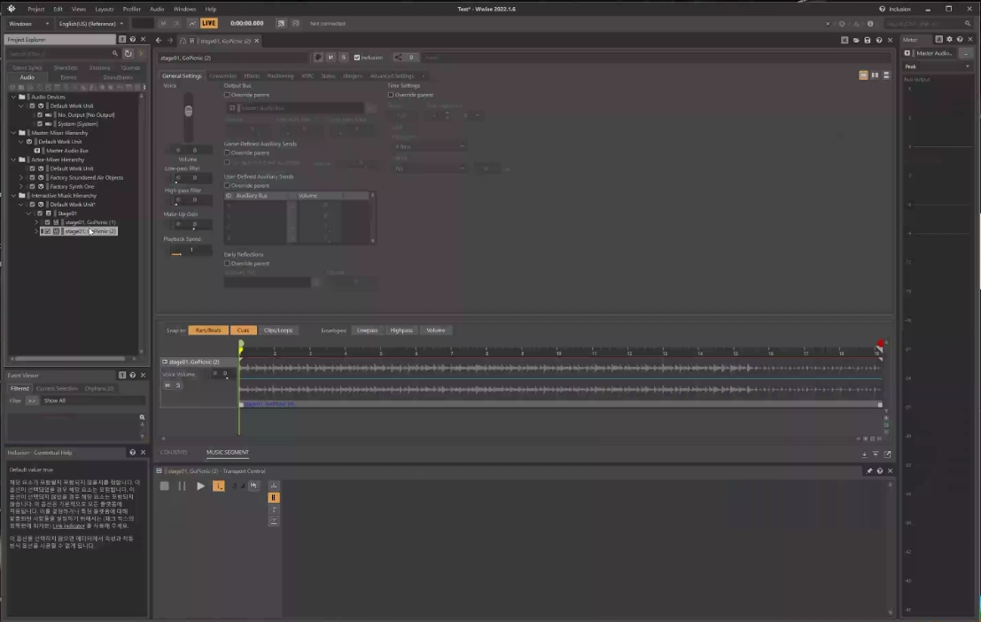The width and height of the screenshot is (981, 622).
Task: Collapse the Interactive Music Hierarchy folder
Action: pyautogui.click(x=13, y=195)
